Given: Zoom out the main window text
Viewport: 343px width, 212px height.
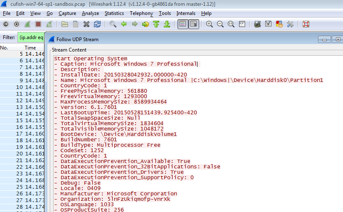Looking at the screenshot, I should pyautogui.click(x=220, y=24).
